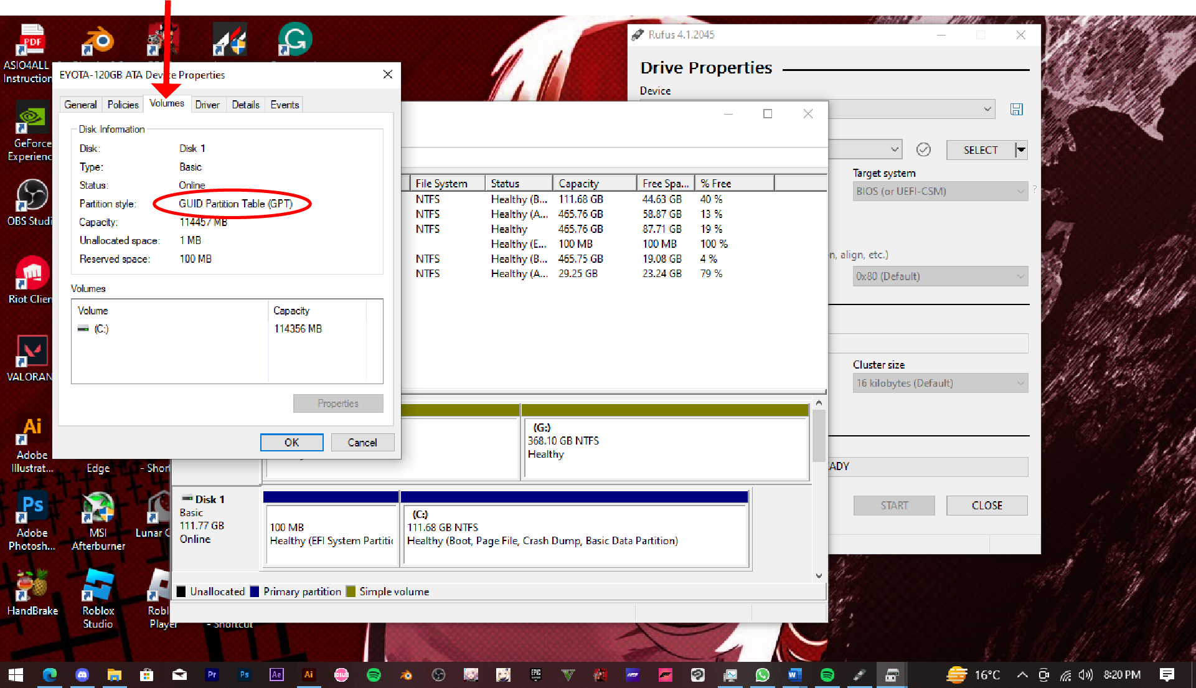Open Microsoft Word from the taskbar
The image size is (1196, 688).
pos(794,675)
